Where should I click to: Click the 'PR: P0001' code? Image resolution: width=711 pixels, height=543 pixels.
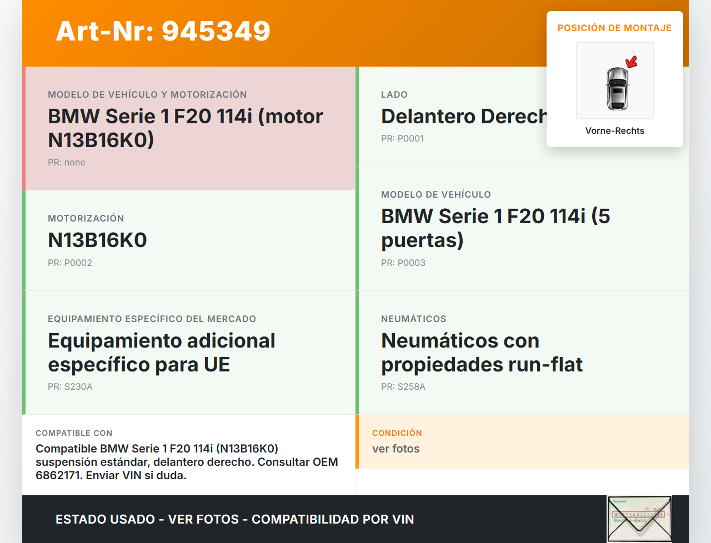coord(403,138)
